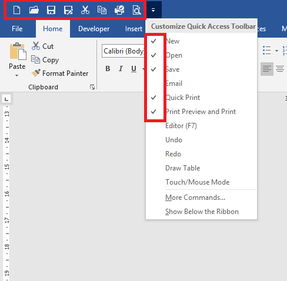Check Redo in the customize menu
Viewport: 287px width, 281px height.
(x=201, y=154)
